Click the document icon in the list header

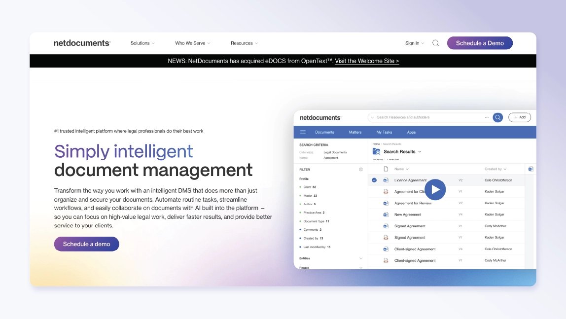click(x=387, y=168)
